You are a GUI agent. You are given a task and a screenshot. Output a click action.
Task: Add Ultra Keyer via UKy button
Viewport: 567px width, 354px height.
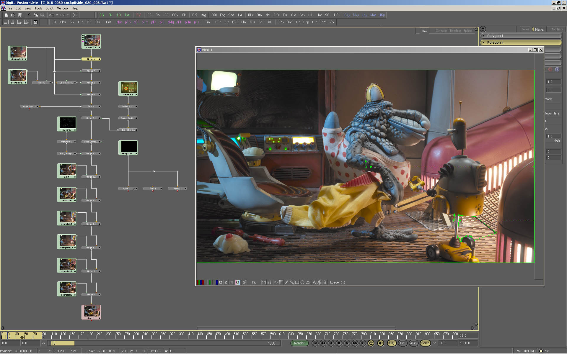coord(382,15)
